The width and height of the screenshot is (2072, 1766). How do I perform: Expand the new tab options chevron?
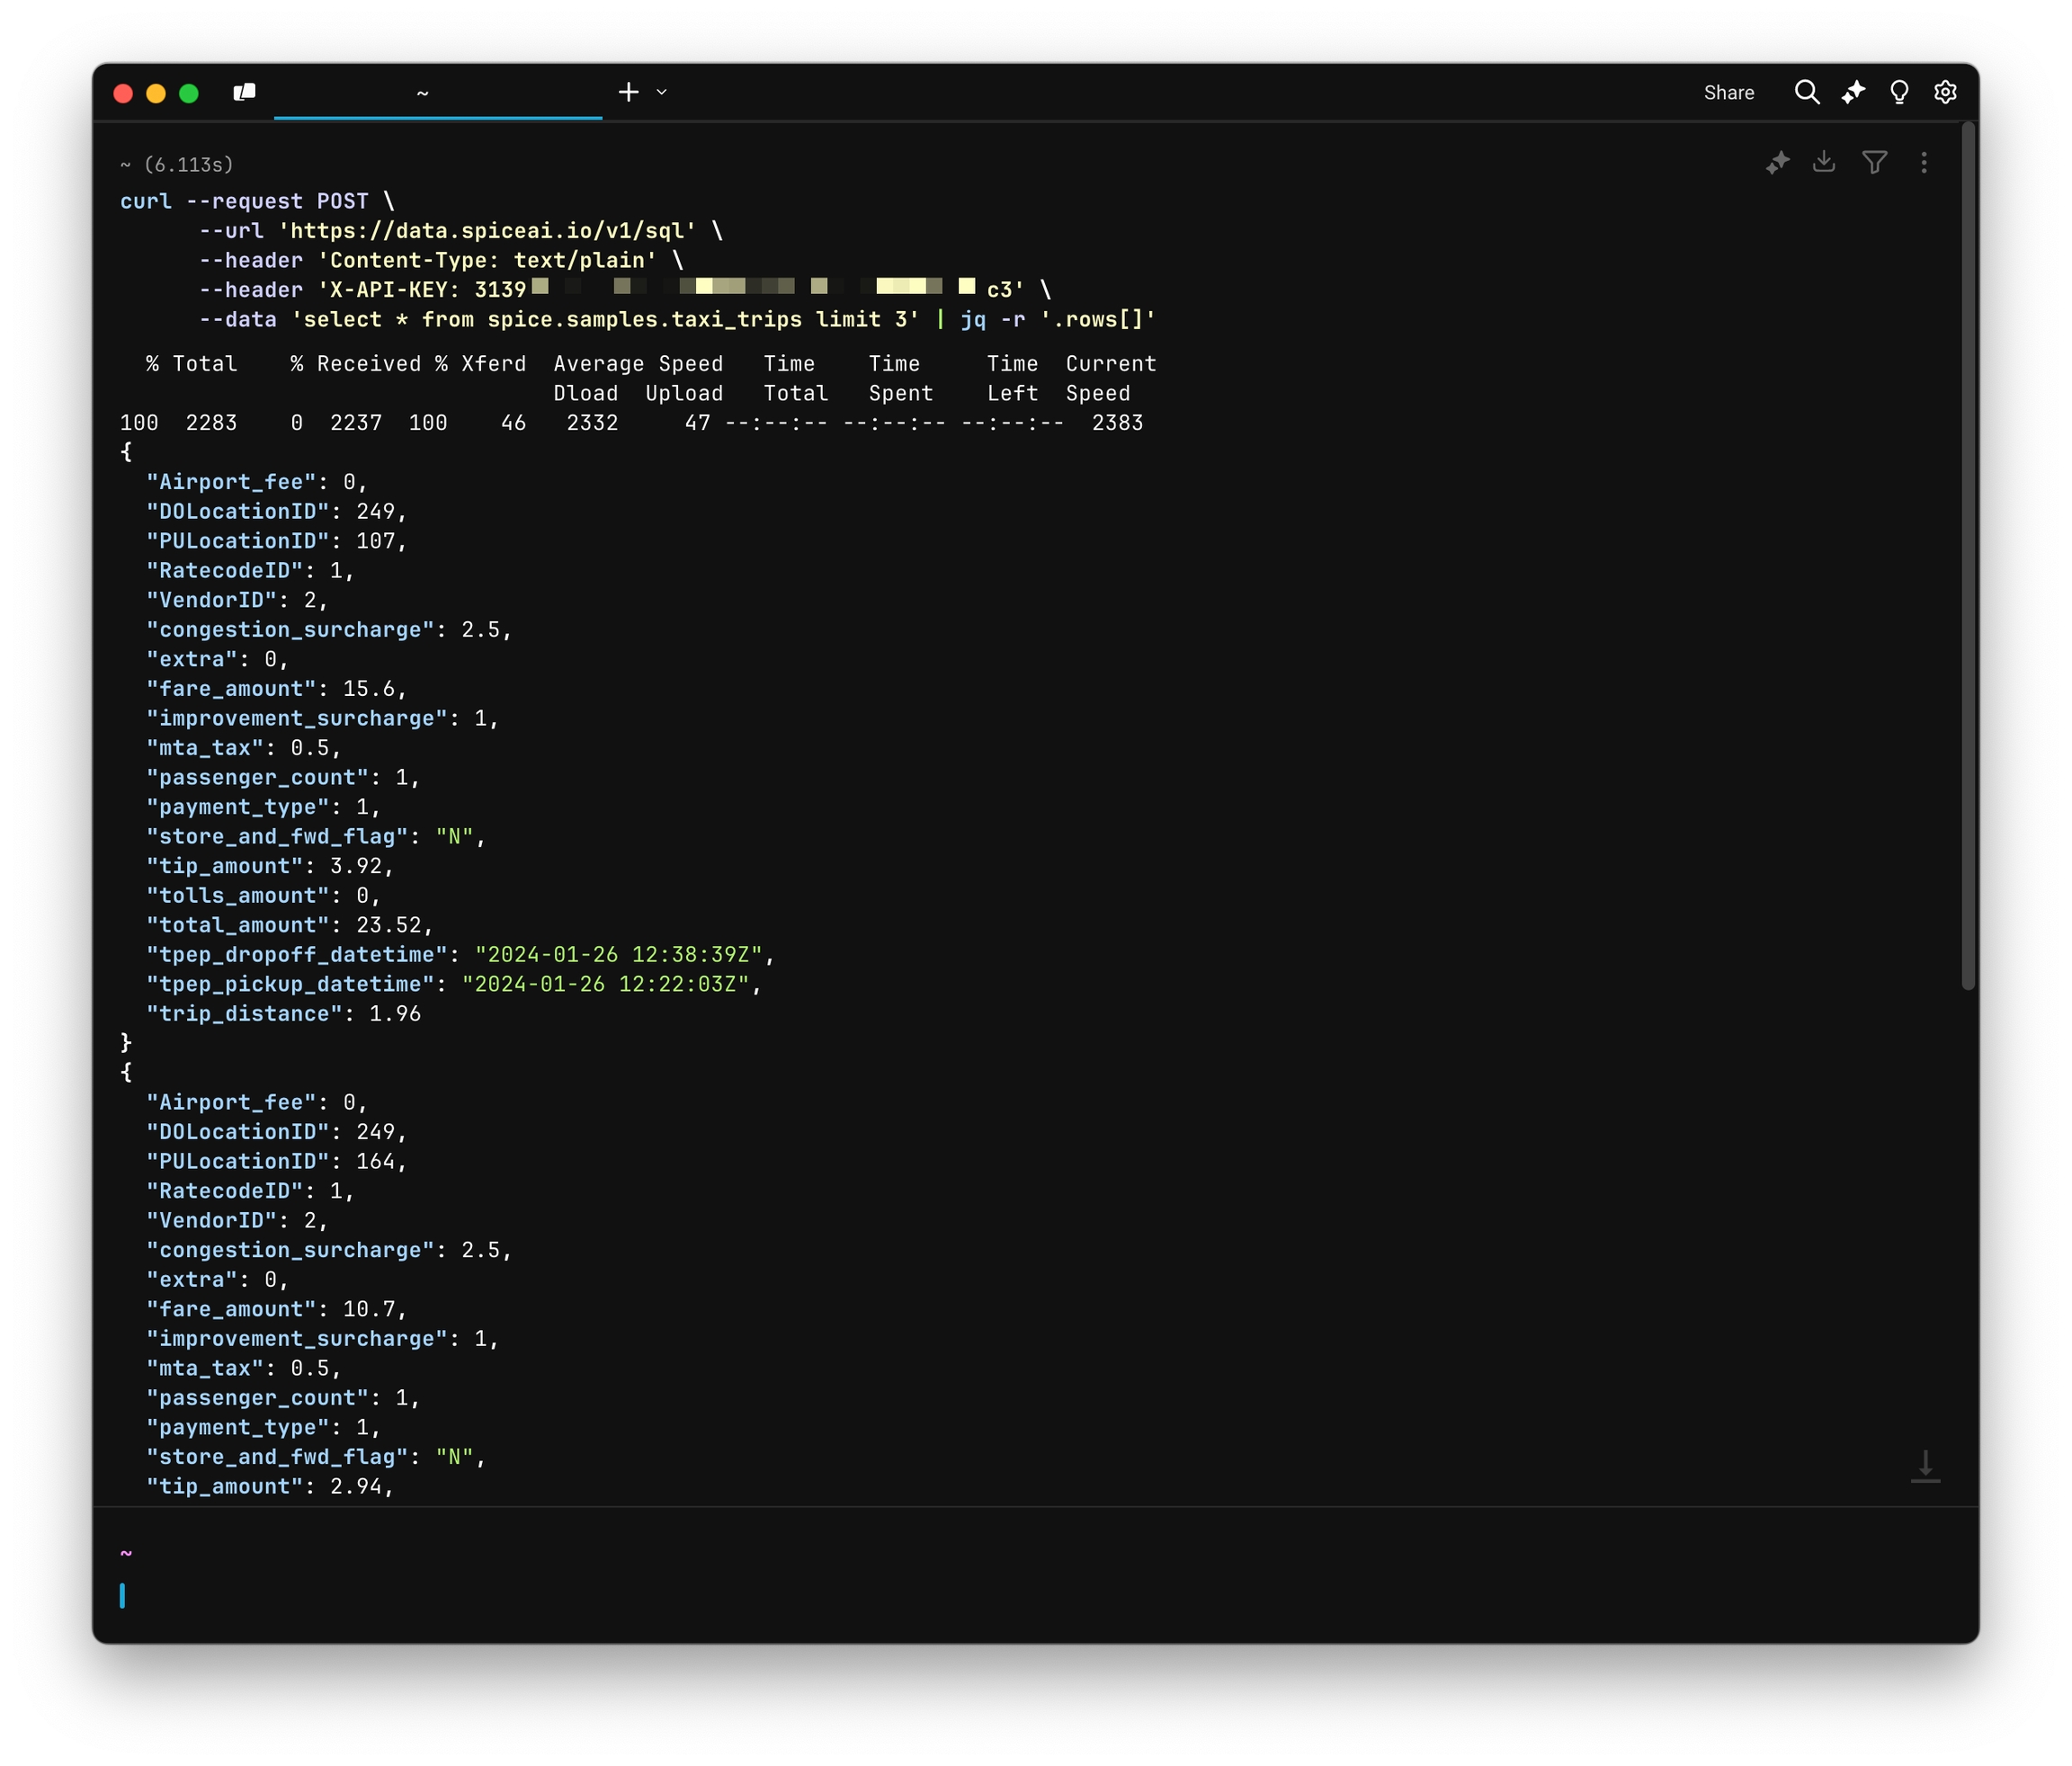coord(662,92)
